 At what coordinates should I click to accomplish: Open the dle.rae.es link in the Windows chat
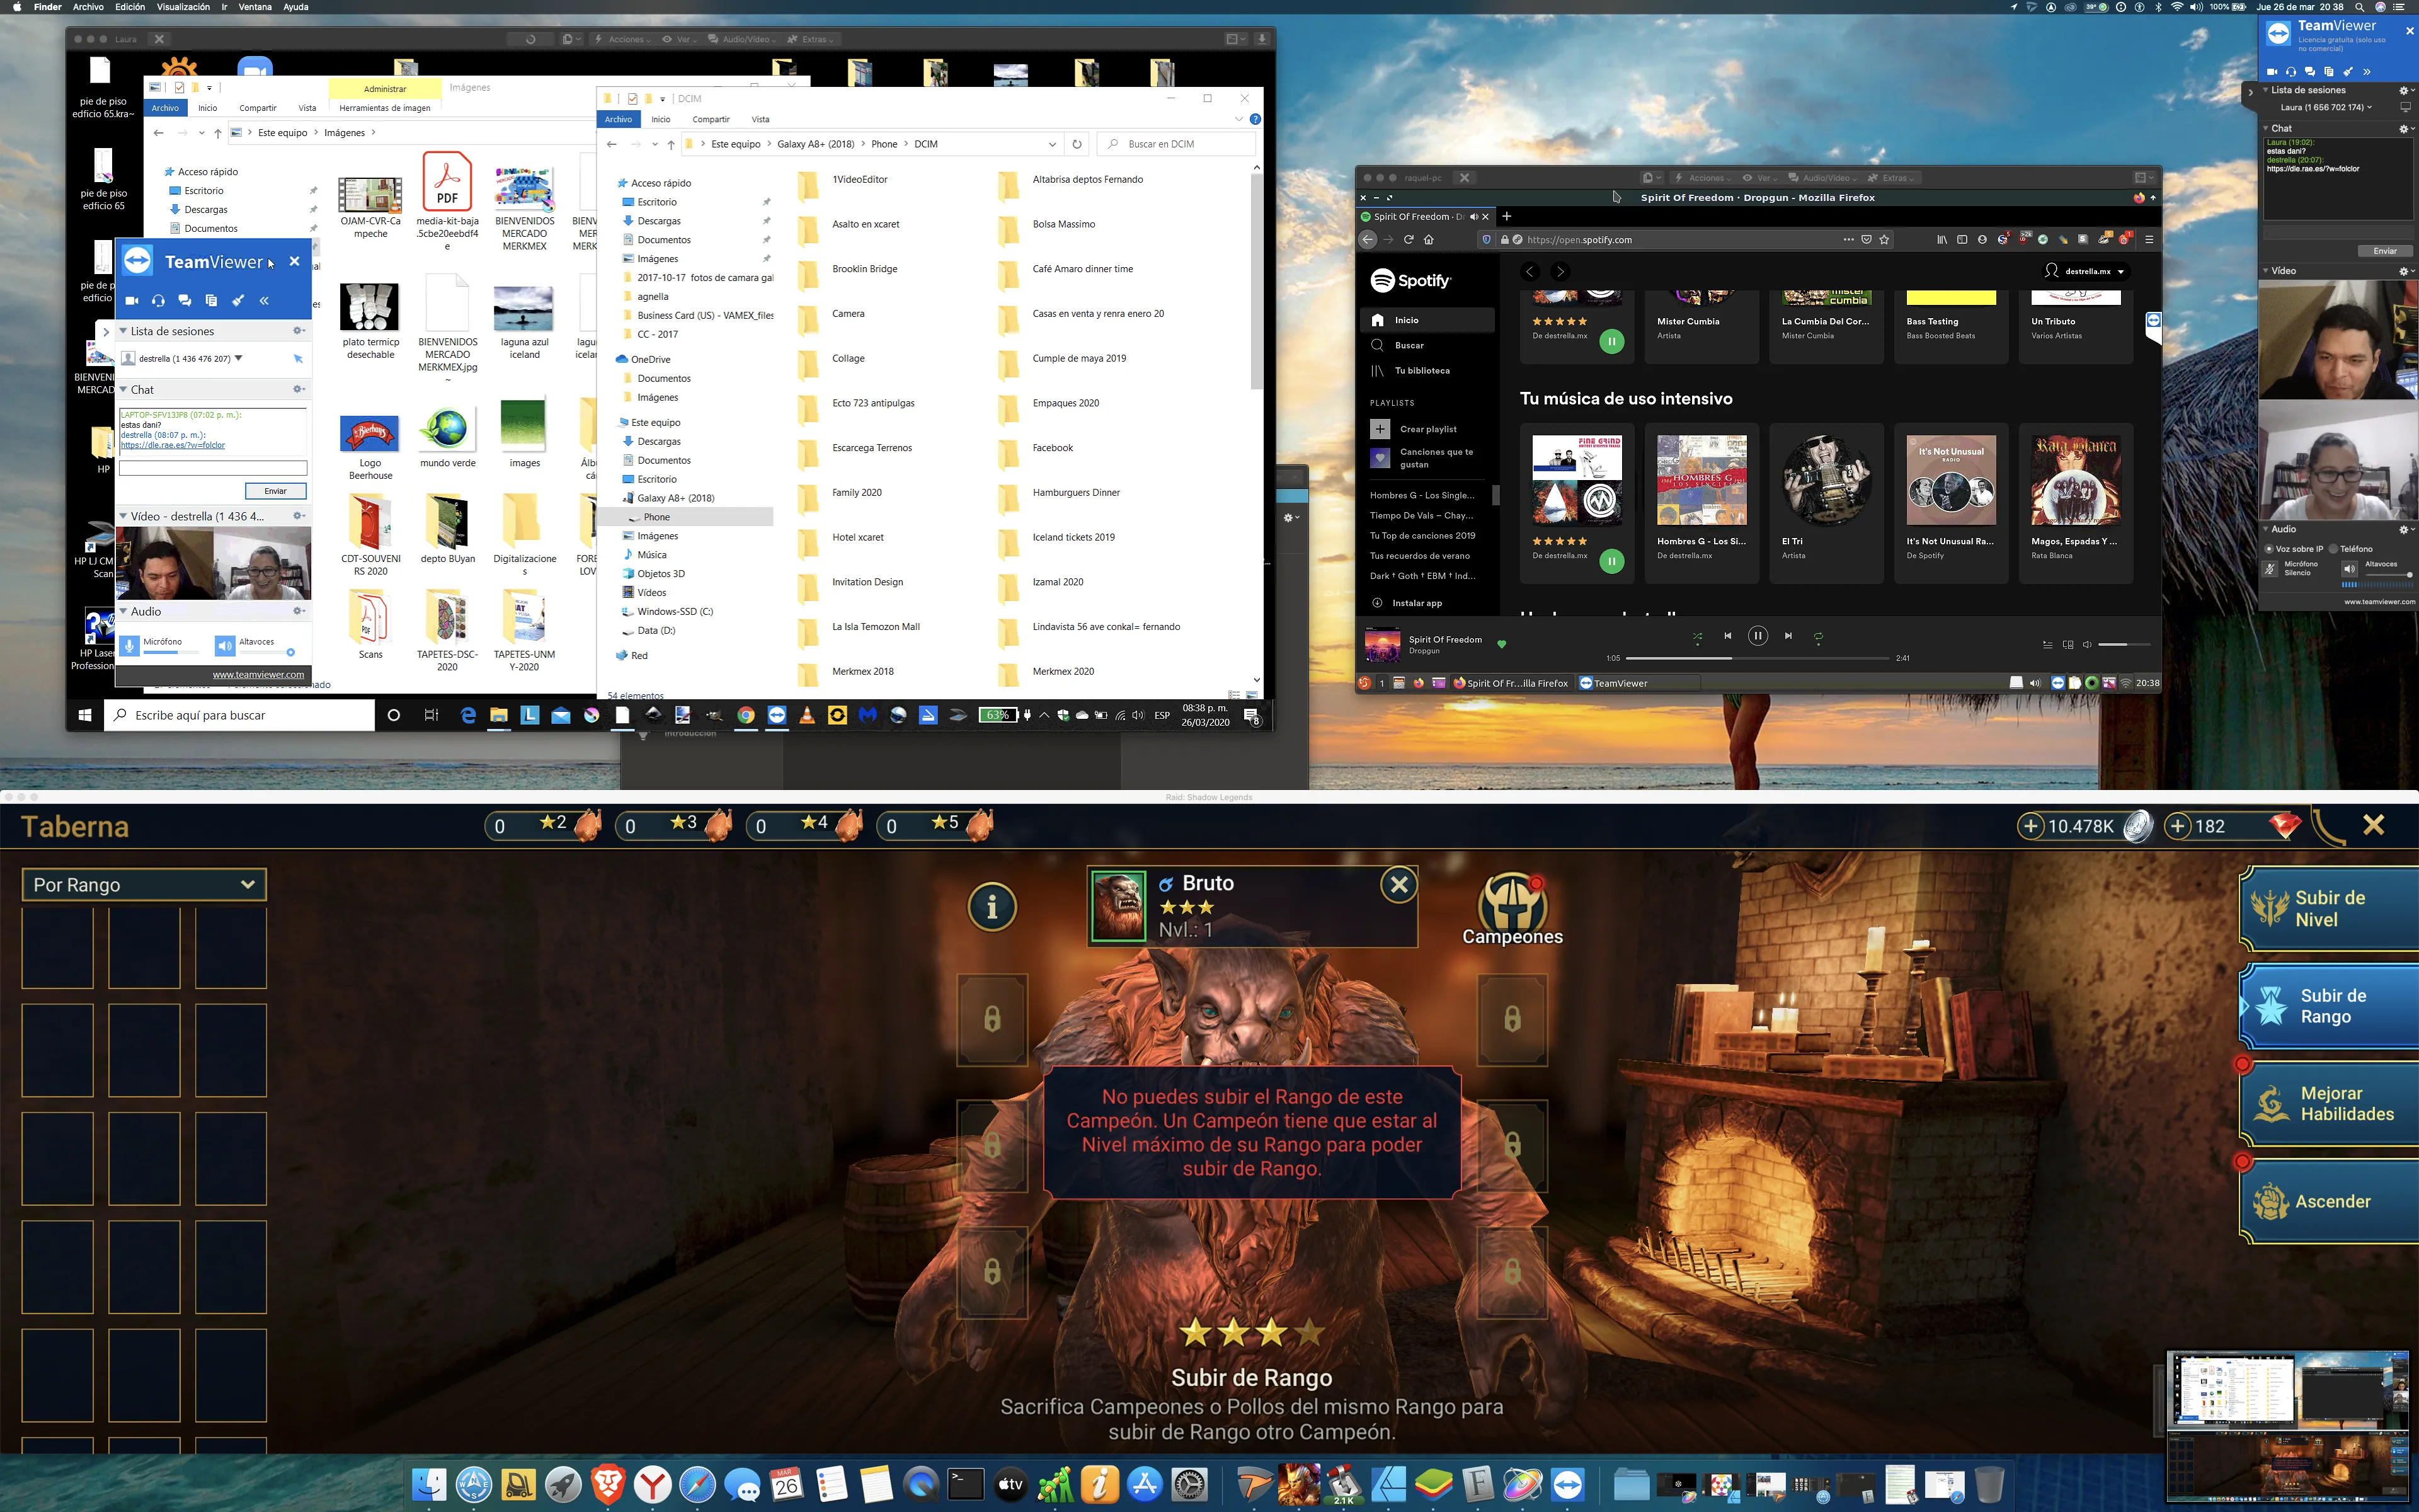[173, 446]
